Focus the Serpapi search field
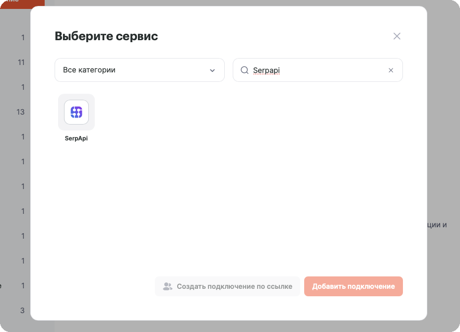Viewport: 460px width, 332px height. [x=318, y=70]
